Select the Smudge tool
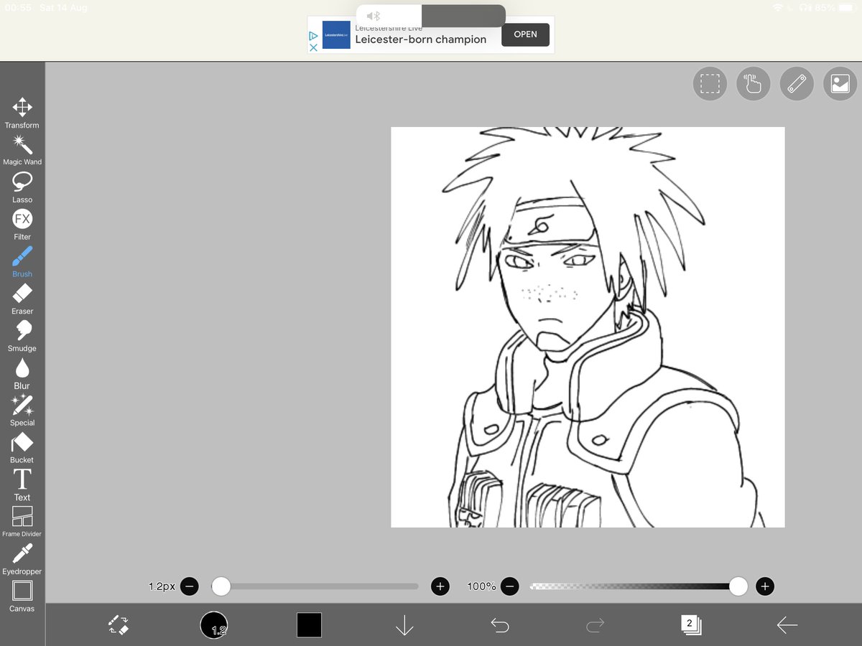 click(22, 332)
